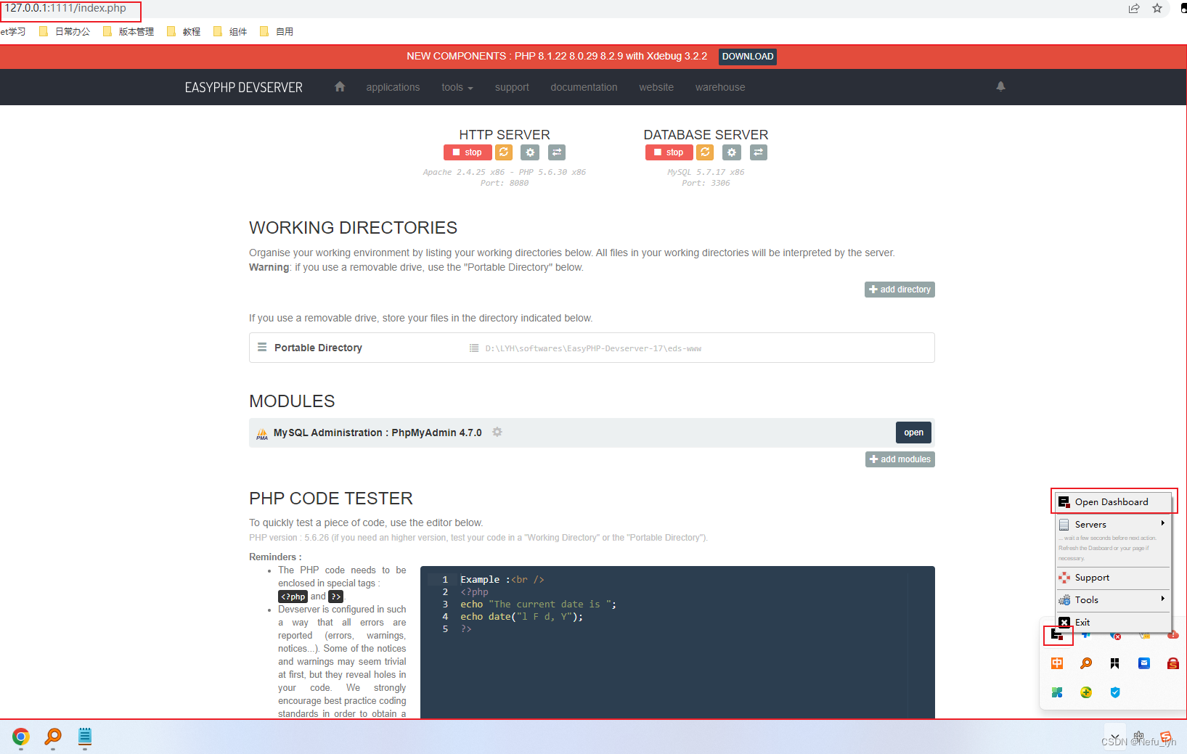Restart the HTTP server with refresh icon
1187x754 pixels.
pos(504,152)
